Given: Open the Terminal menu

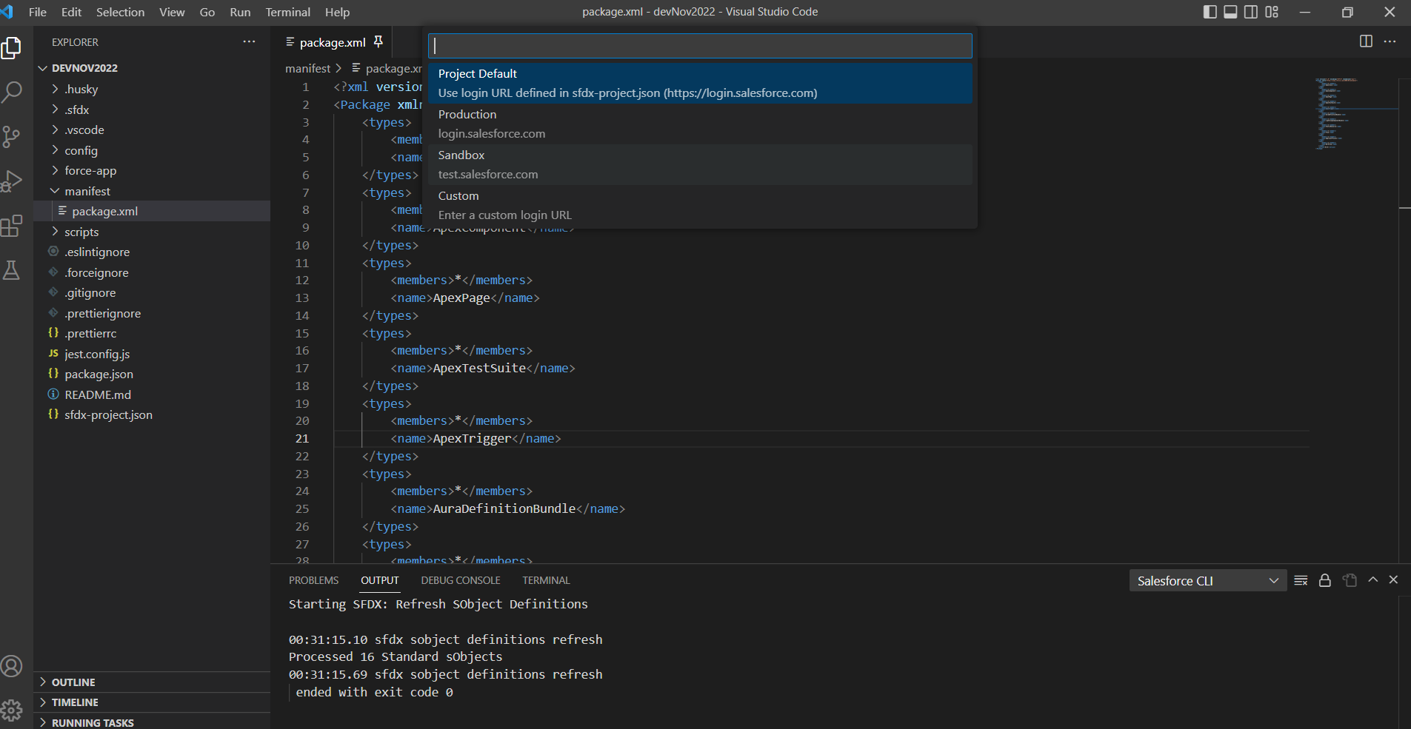Looking at the screenshot, I should click(x=287, y=12).
